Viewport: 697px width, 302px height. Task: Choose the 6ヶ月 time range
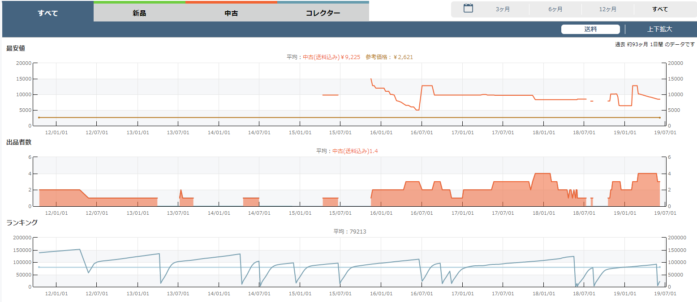[x=555, y=9]
